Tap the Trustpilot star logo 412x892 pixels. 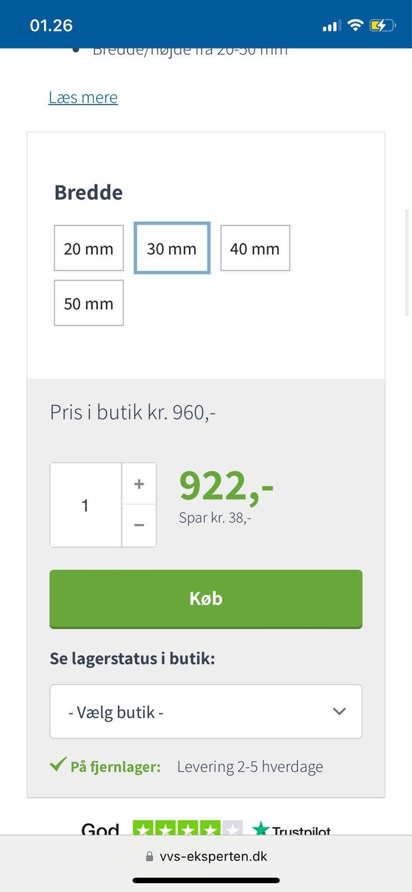point(261,830)
